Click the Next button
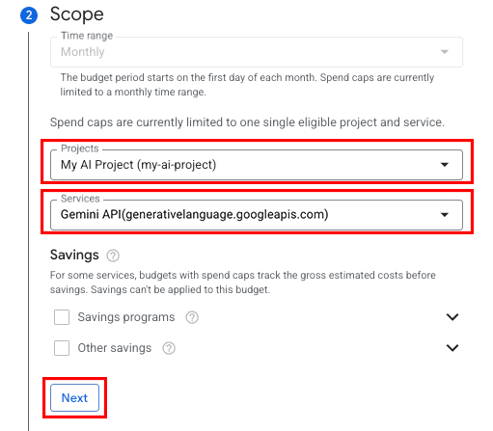This screenshot has width=493, height=431. click(x=74, y=398)
